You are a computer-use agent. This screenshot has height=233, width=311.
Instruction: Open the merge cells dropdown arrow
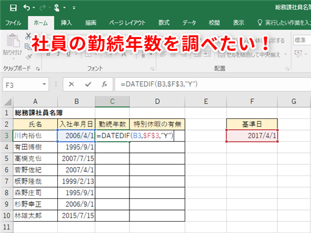(x=285, y=55)
